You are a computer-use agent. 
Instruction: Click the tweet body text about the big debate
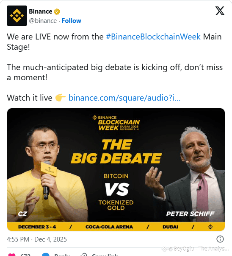pos(115,72)
